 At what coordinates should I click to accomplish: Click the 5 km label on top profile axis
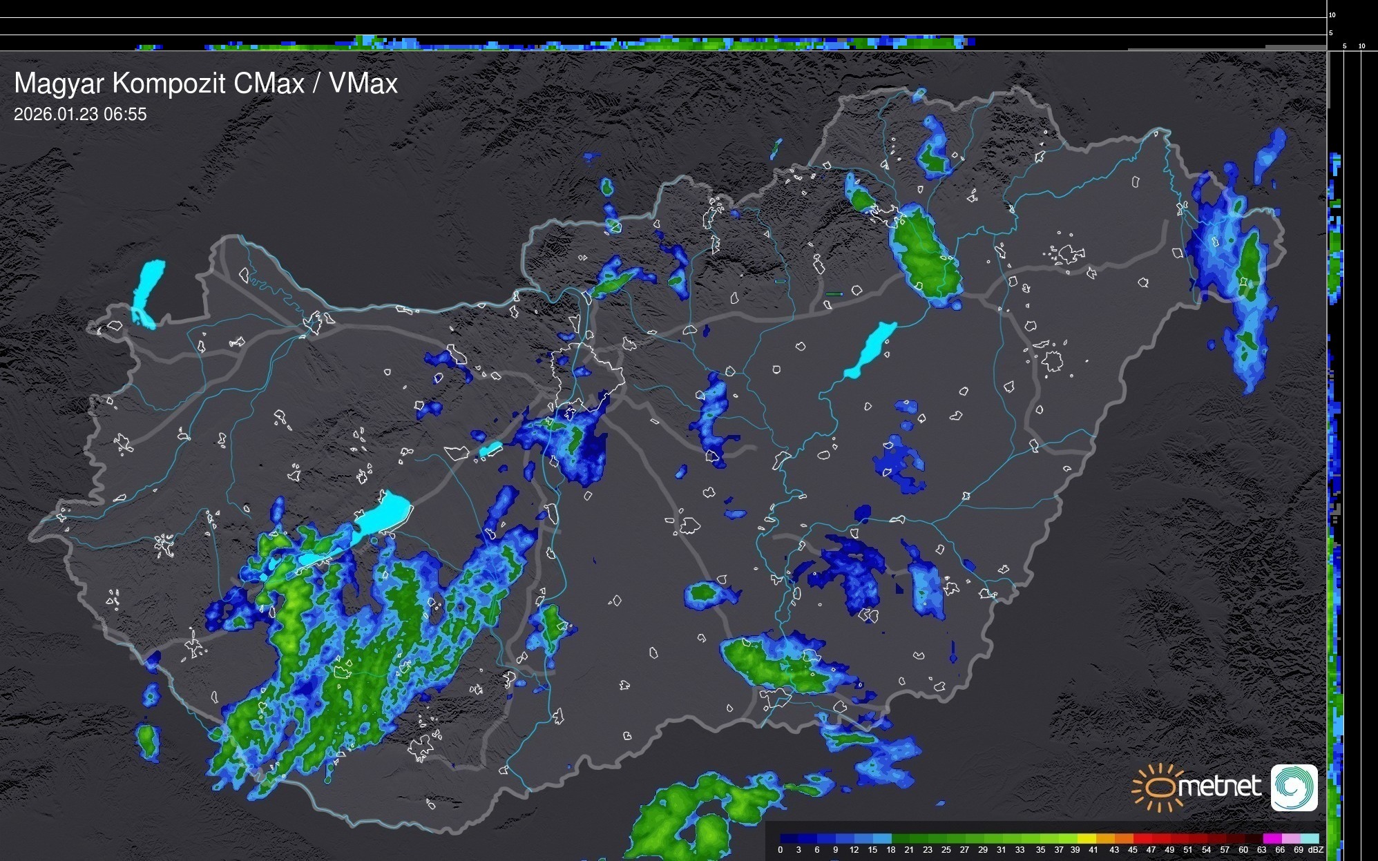pyautogui.click(x=1330, y=32)
